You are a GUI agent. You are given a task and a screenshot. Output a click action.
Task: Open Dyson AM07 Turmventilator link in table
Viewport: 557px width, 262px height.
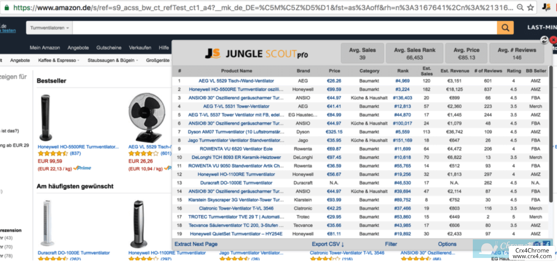[x=236, y=132]
